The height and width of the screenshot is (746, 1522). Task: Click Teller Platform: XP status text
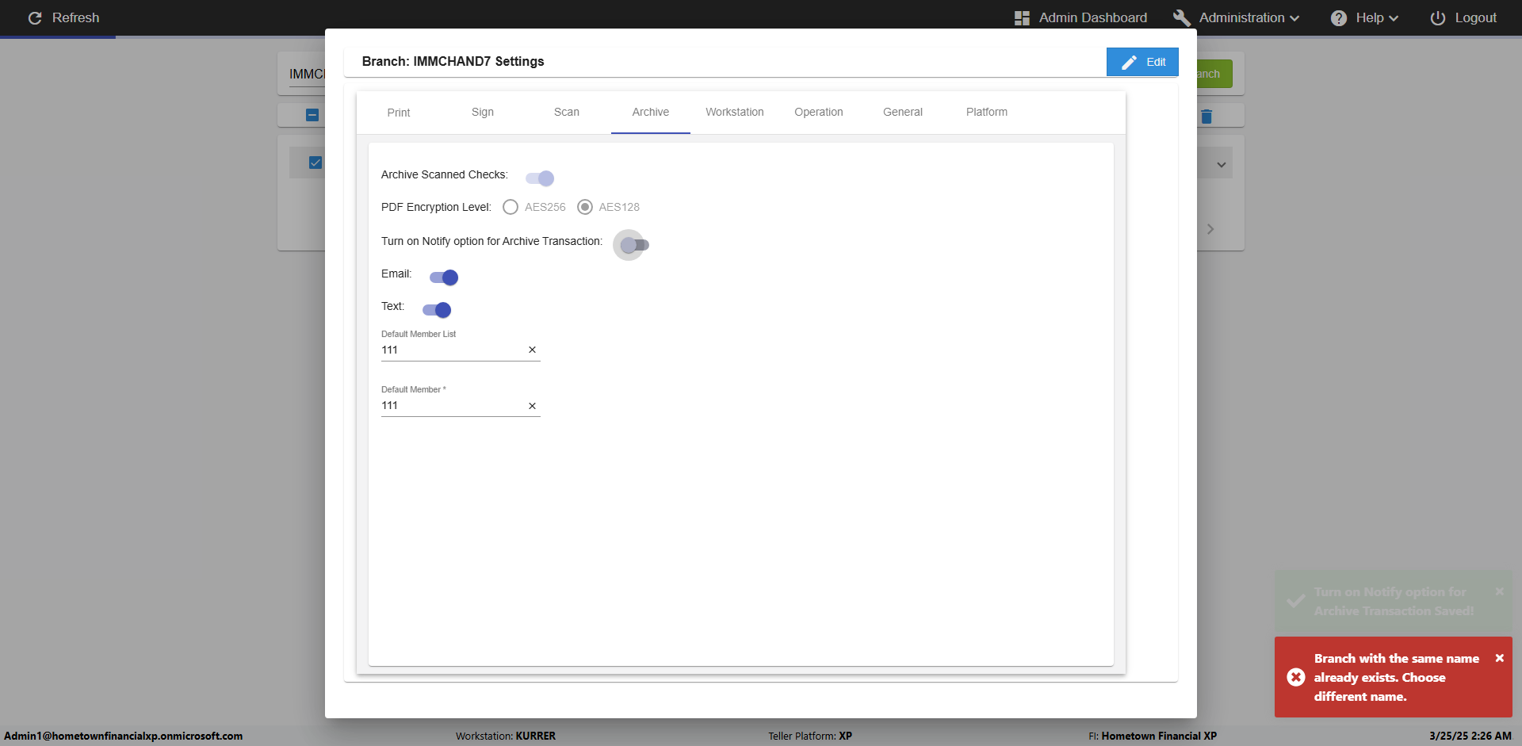tap(810, 736)
